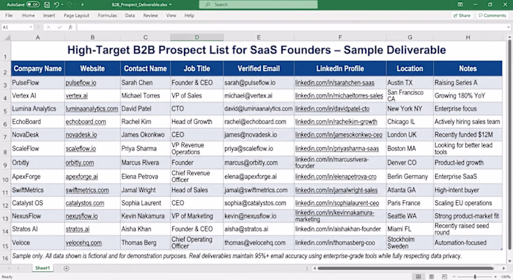Switch to Page Layout view icon

point(432,277)
